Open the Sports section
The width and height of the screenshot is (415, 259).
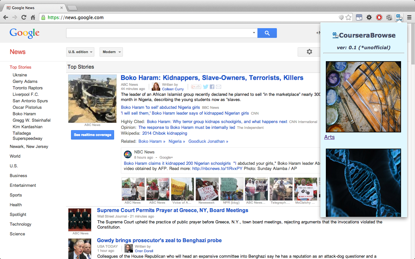click(x=16, y=195)
